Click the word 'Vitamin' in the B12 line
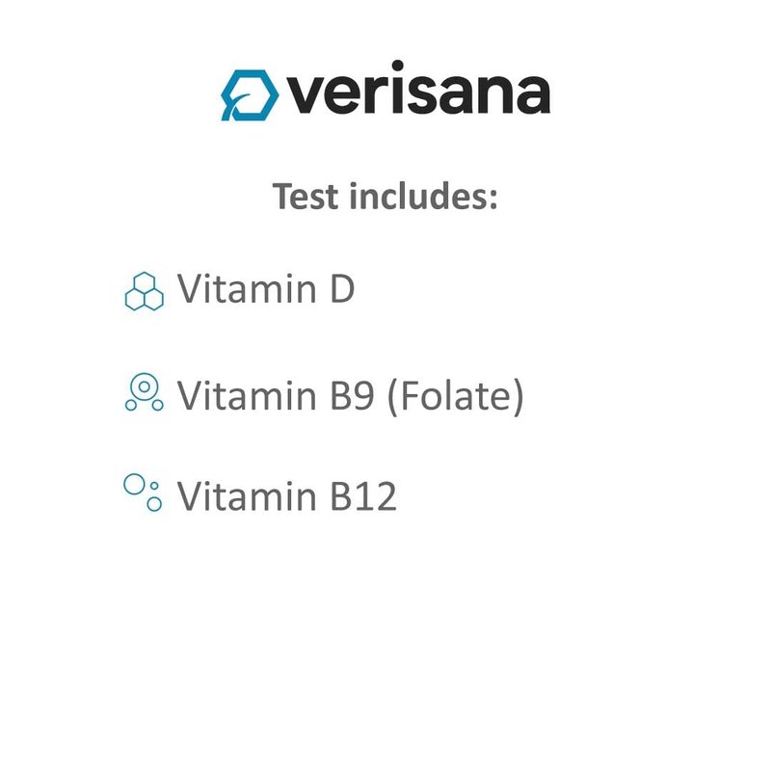This screenshot has width=771, height=771. (x=247, y=495)
